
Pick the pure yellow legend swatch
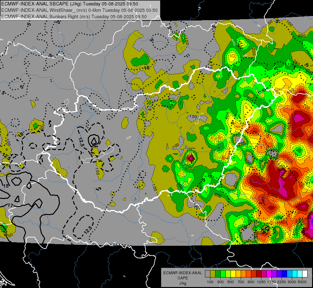tap(233, 274)
